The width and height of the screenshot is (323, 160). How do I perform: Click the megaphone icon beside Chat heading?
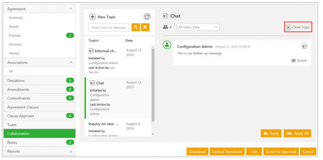[x=165, y=16]
